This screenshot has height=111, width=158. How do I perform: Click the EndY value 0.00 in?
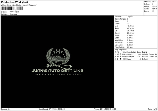(130, 38)
